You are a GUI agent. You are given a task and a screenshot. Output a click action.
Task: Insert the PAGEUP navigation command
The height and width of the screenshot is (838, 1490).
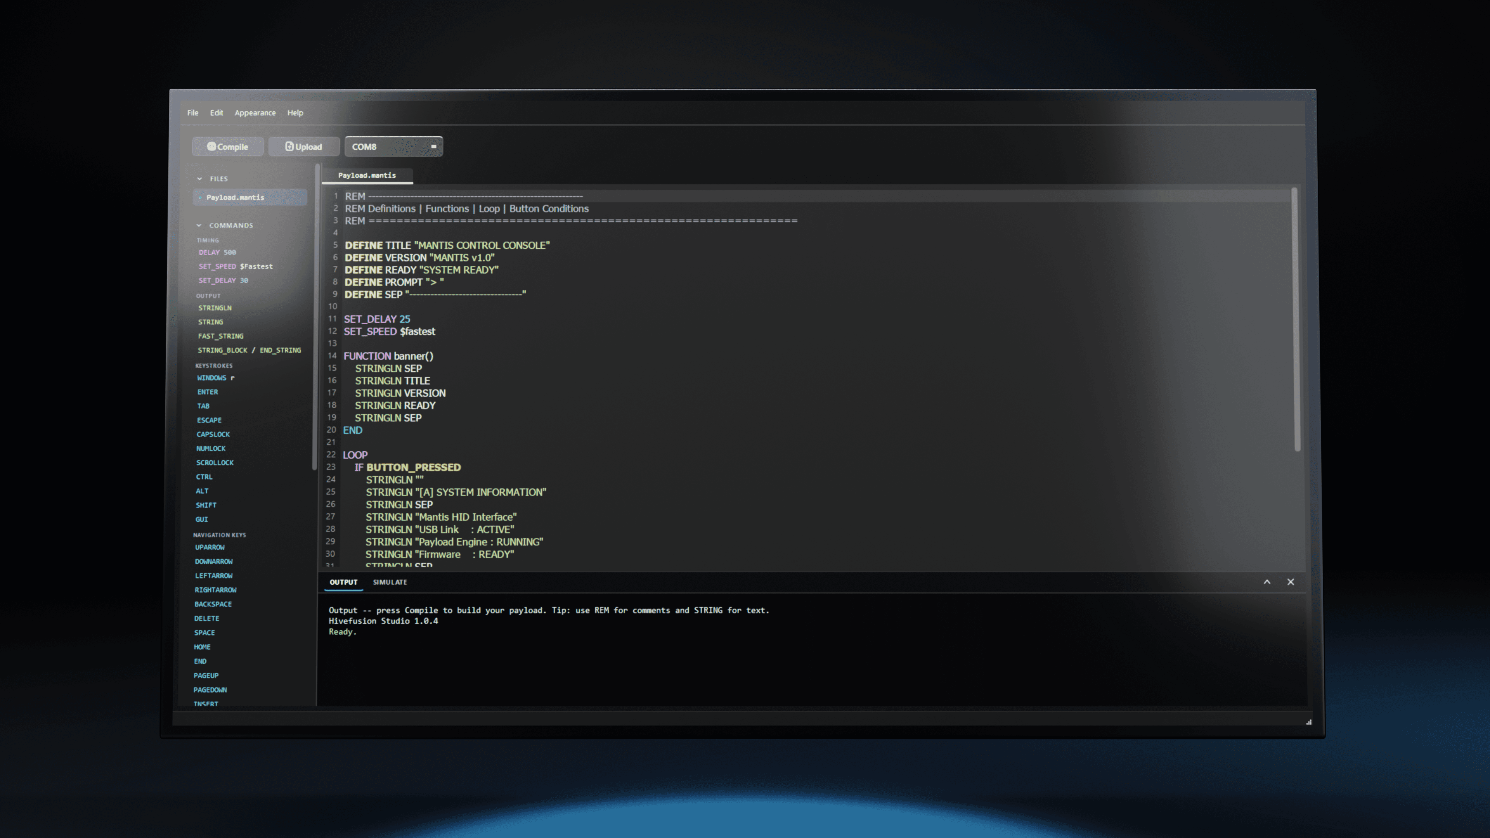(206, 675)
